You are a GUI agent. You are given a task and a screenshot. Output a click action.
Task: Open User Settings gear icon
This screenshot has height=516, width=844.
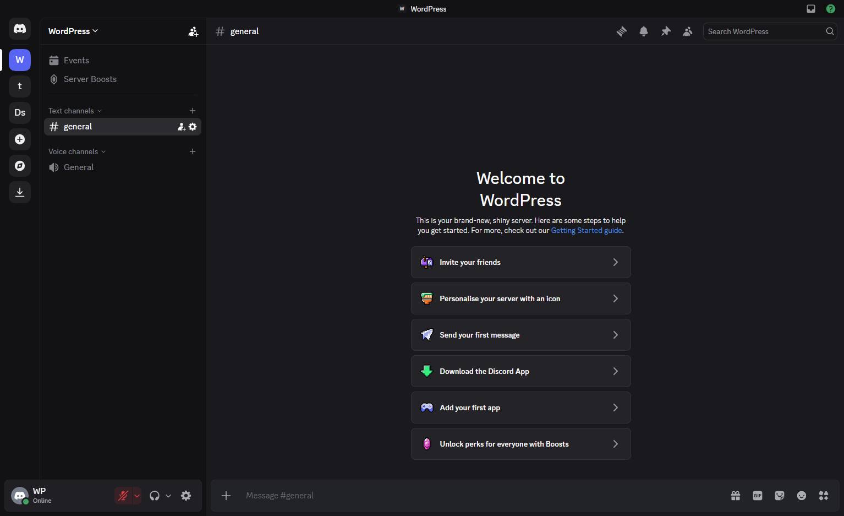[x=186, y=496]
